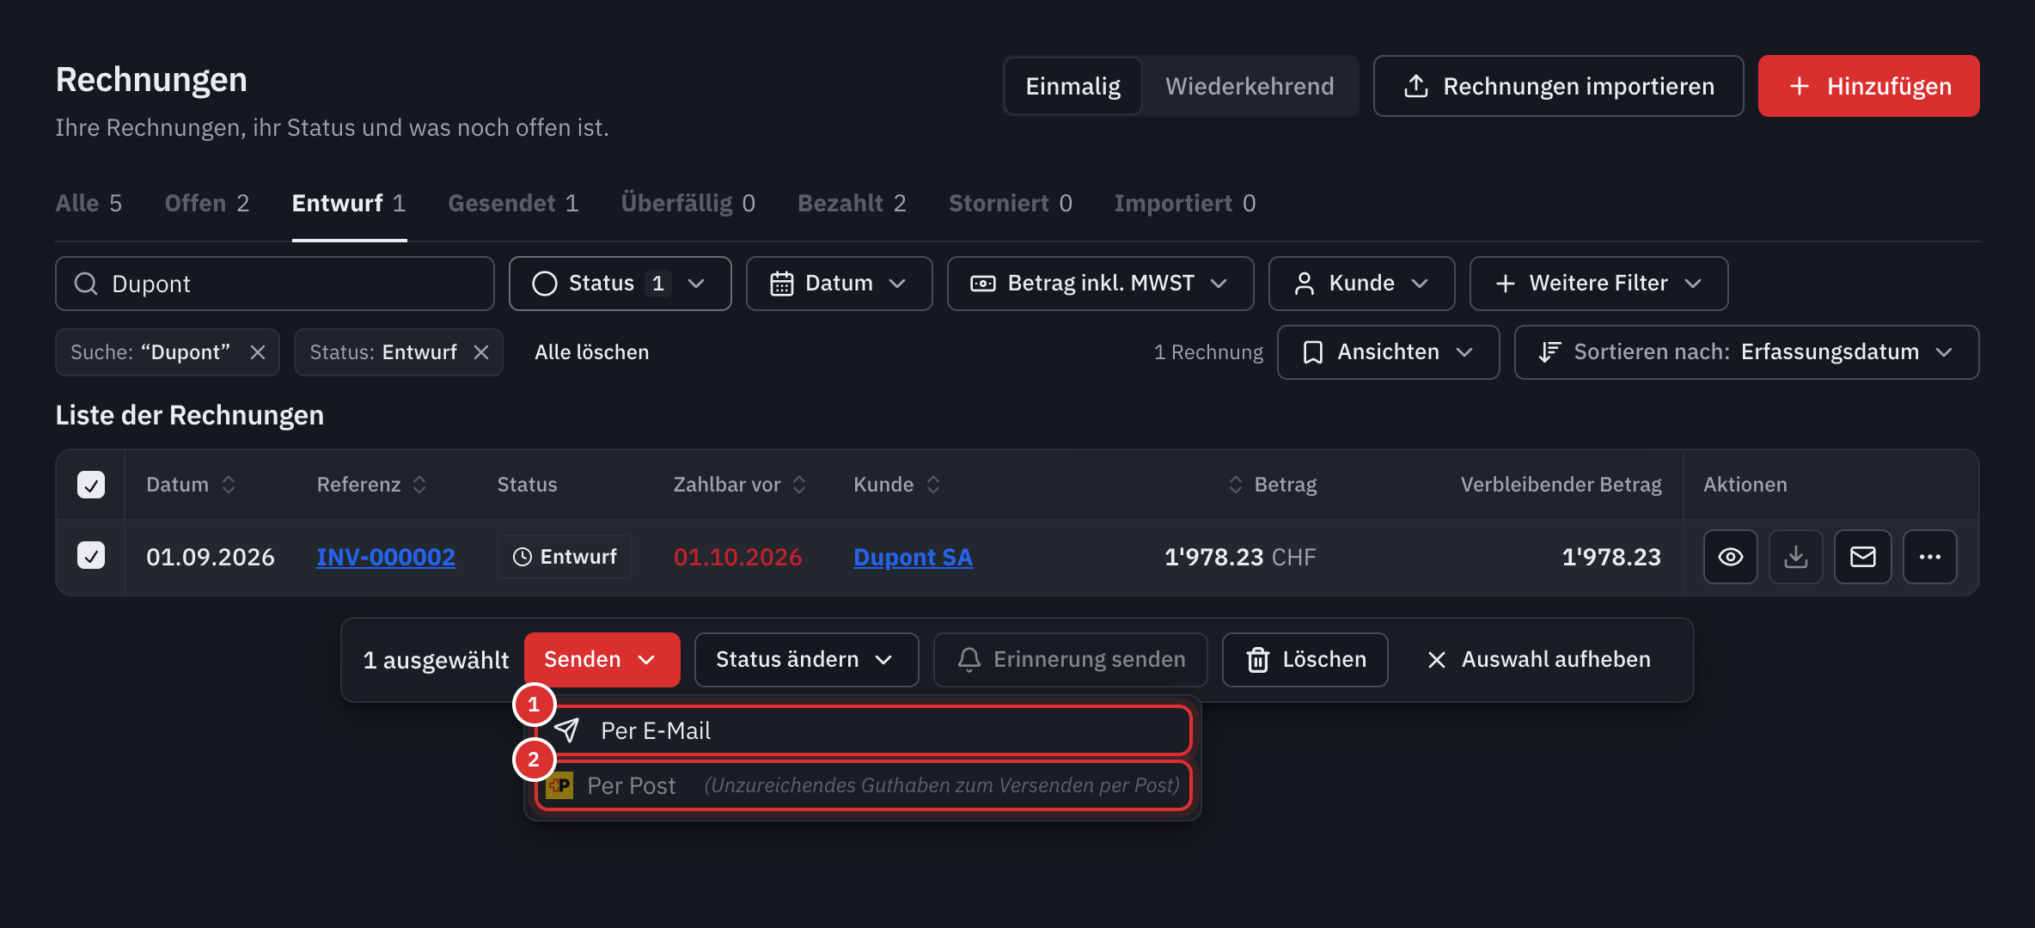This screenshot has width=2035, height=928.
Task: Preview invoice INV-000002 with the eye icon
Action: 1730,557
